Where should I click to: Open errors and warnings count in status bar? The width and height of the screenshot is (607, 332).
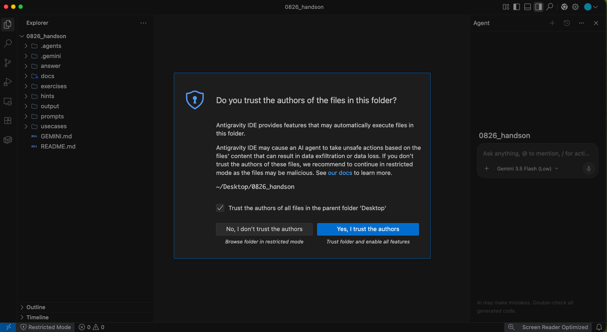(x=92, y=327)
